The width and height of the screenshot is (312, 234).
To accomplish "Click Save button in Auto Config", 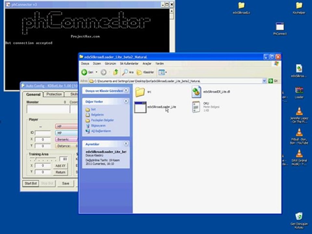I will coord(65,183).
